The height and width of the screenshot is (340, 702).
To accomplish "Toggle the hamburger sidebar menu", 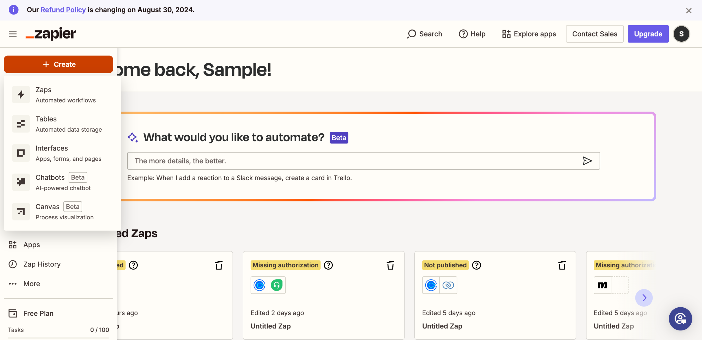I will click(13, 34).
